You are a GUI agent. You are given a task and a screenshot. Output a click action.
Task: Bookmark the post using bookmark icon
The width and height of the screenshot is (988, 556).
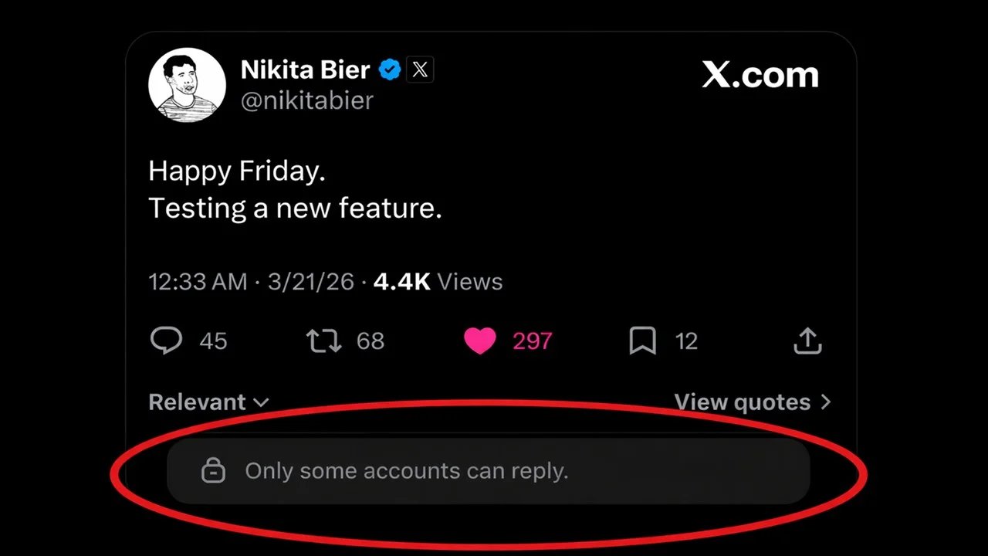coord(642,341)
